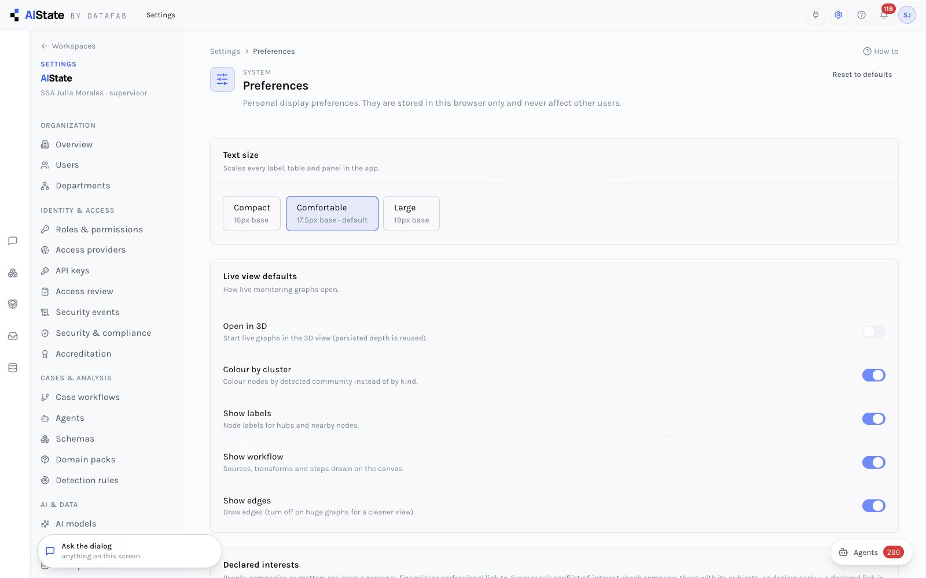926x578 pixels.
Task: Open the chat bubble icon in left rail
Action: click(x=13, y=241)
